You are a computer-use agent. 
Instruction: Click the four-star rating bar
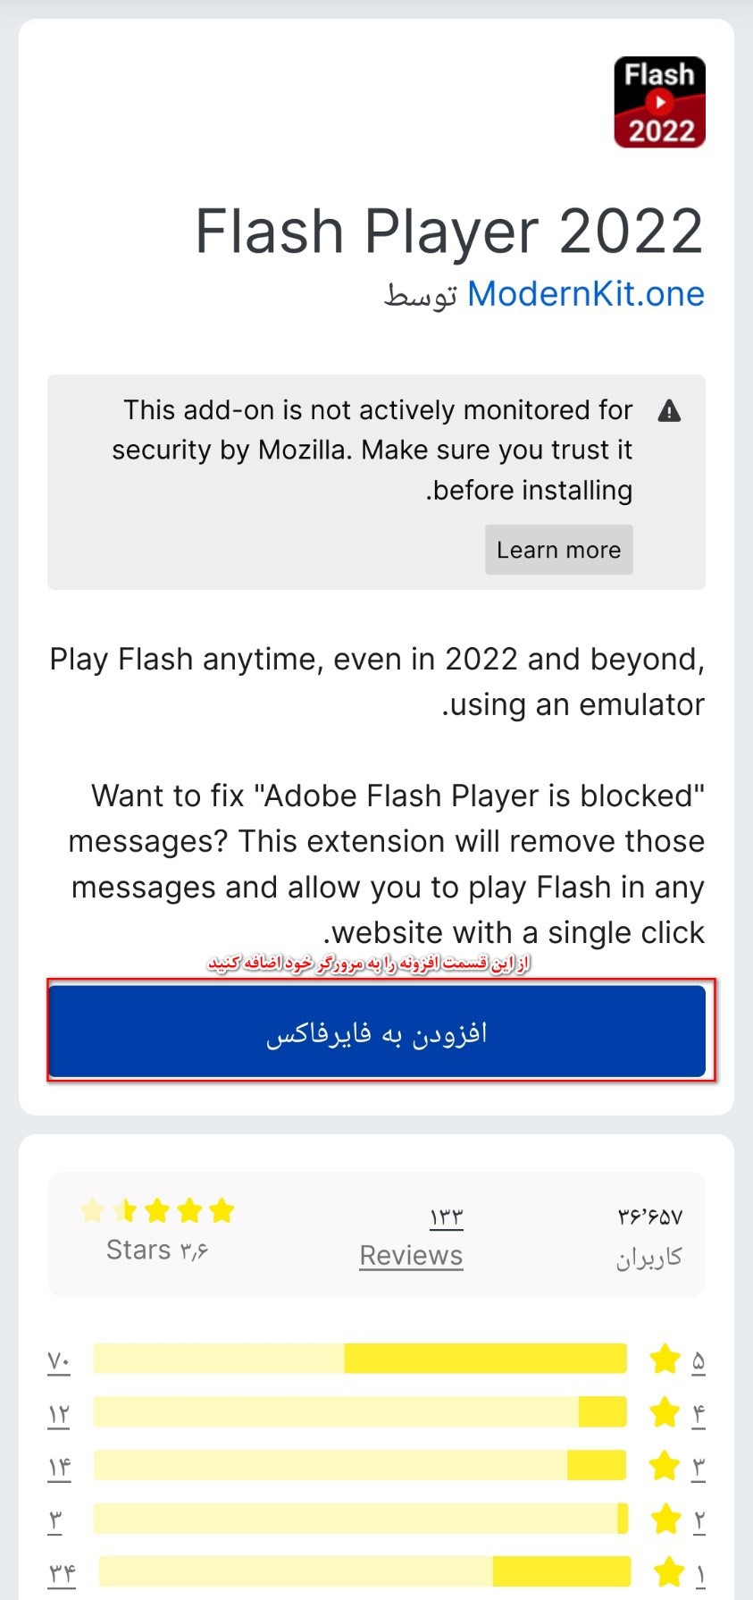pyautogui.click(x=360, y=1411)
